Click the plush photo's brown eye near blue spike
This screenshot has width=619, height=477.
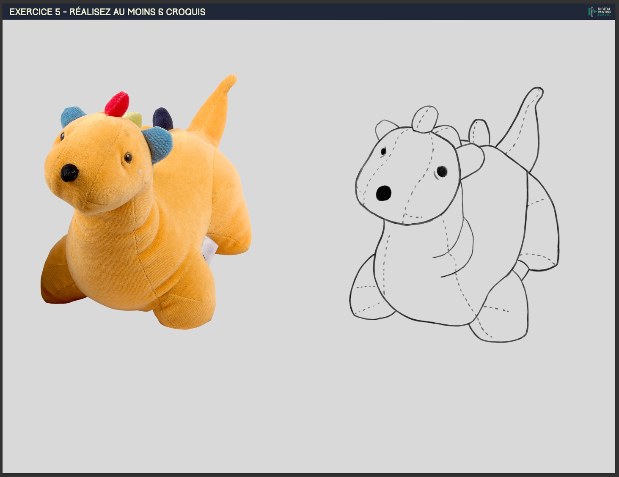click(128, 158)
